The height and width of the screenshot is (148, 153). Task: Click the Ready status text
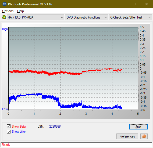coord(6,145)
